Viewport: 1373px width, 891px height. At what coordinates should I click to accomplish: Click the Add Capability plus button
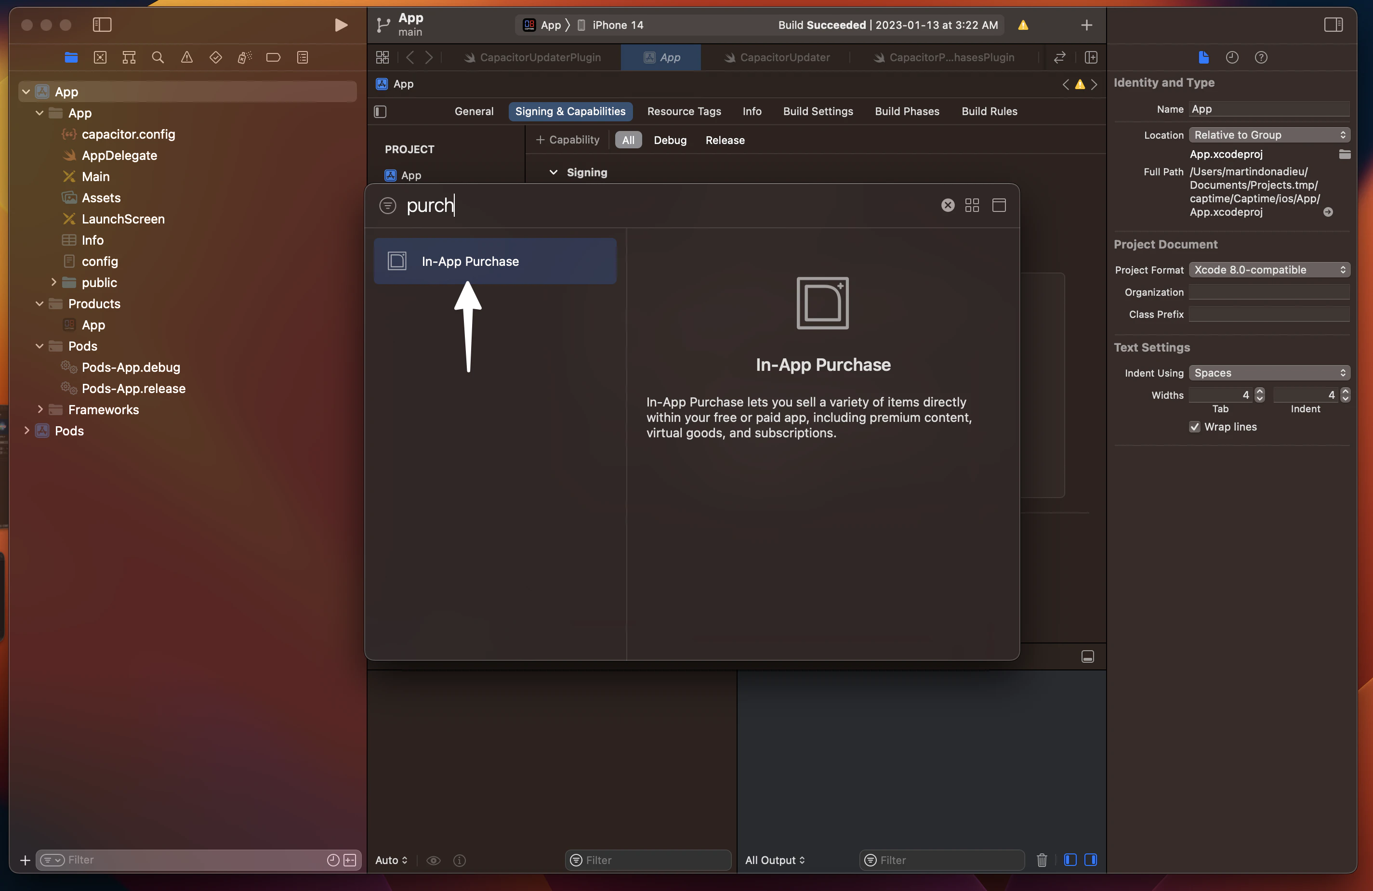click(x=568, y=140)
